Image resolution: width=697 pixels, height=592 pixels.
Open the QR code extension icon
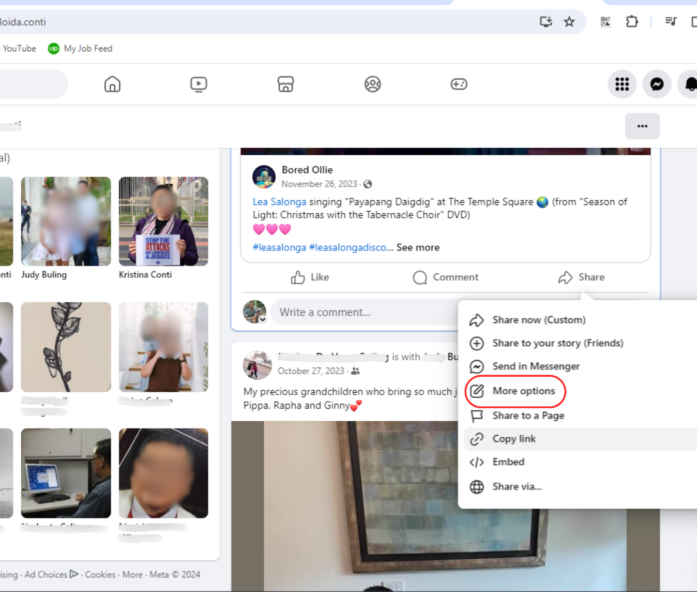pos(606,22)
